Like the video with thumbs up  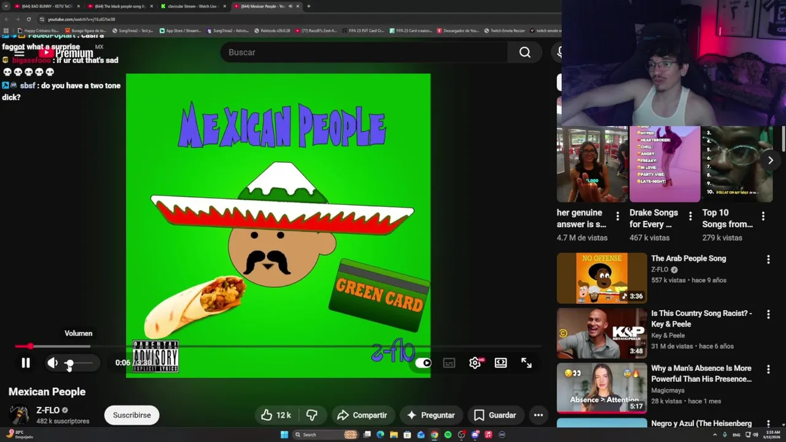(276, 415)
